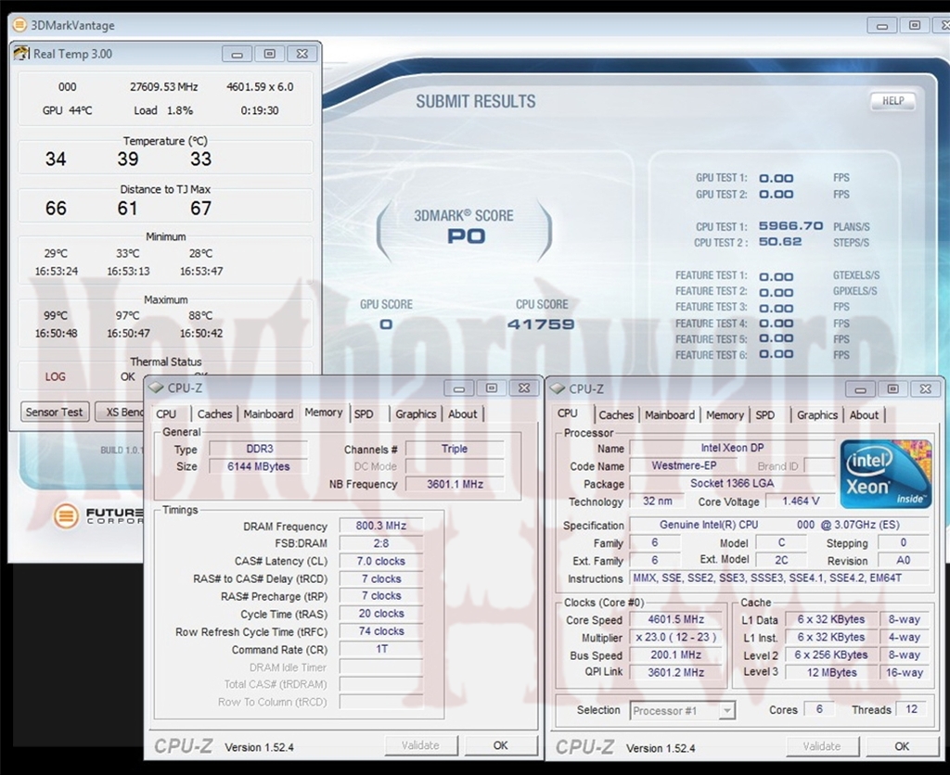Minimize the 3DMarkVantage window

[882, 25]
